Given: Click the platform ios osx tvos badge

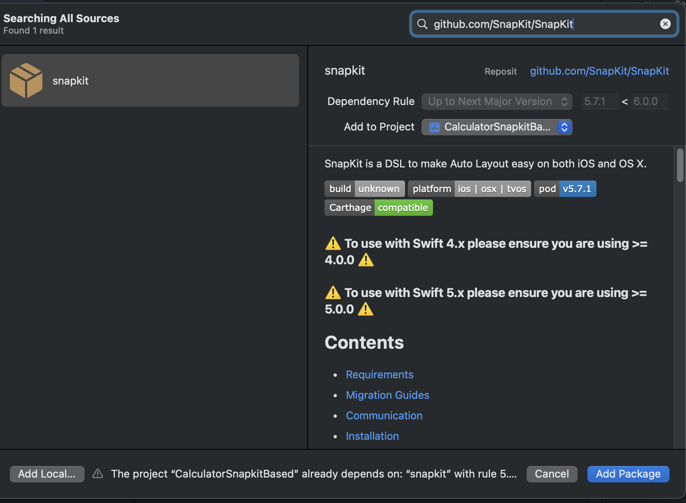Looking at the screenshot, I should point(469,189).
